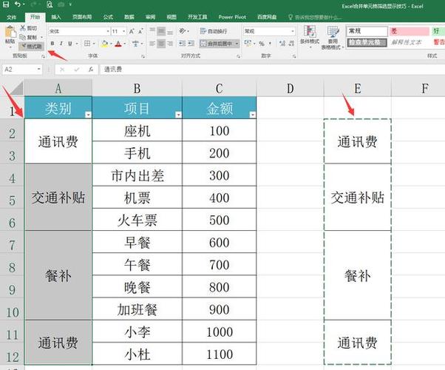Click the Copy (复制) icon

tap(23, 37)
